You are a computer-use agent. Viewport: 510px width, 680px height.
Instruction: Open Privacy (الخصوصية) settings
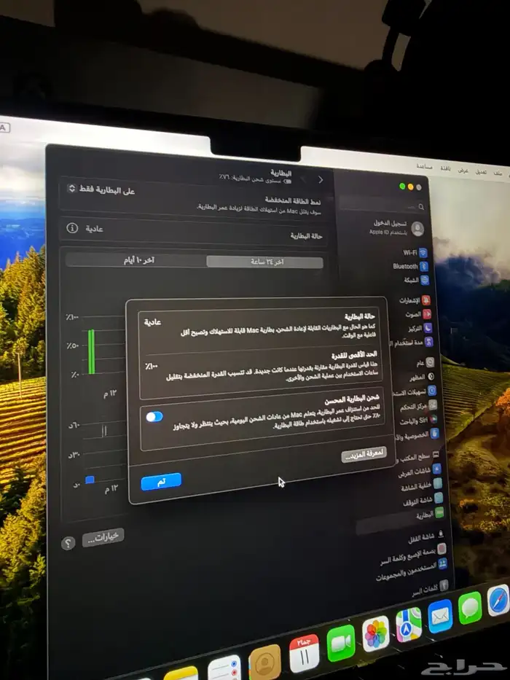pos(418,434)
